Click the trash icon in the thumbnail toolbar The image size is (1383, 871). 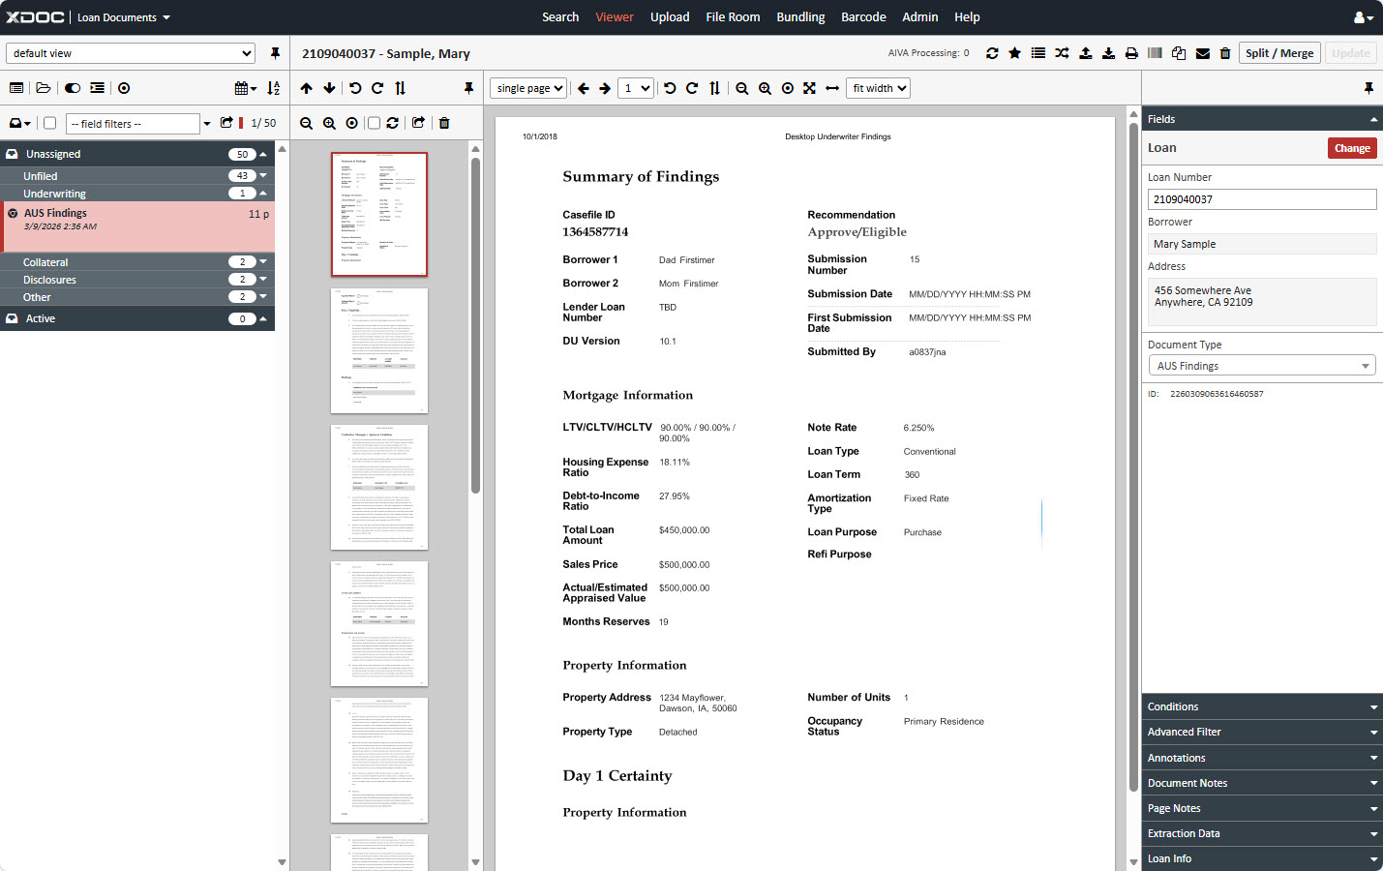444,123
